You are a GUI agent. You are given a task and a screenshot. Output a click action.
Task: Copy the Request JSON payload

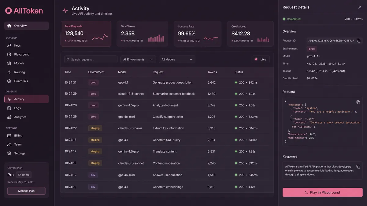click(358, 102)
